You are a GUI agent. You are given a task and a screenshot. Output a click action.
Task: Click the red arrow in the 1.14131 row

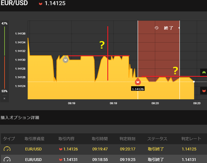tap(61, 160)
